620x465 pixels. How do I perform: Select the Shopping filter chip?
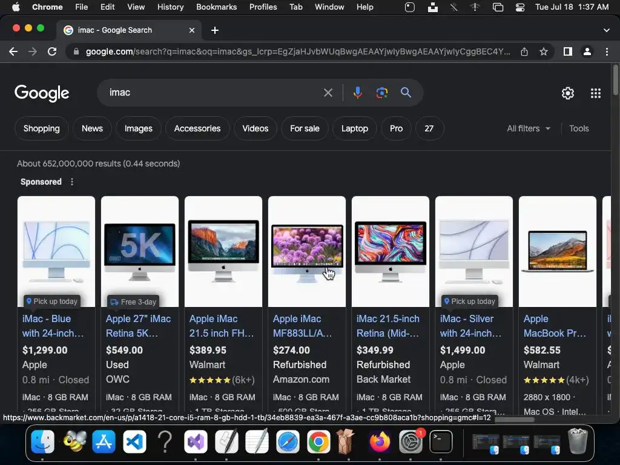pos(42,128)
